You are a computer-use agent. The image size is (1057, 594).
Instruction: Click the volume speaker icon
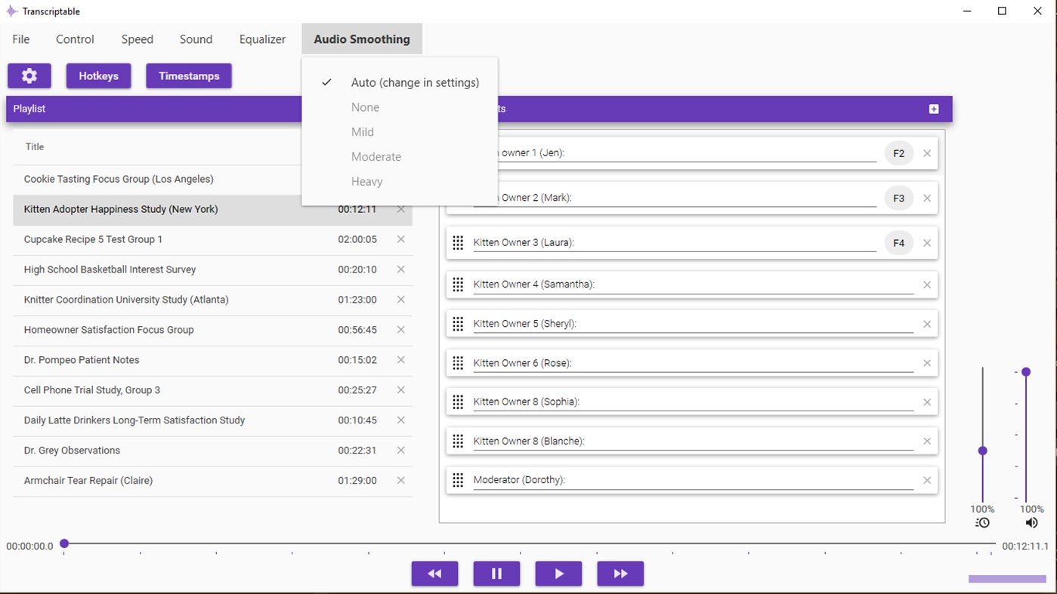point(1031,522)
